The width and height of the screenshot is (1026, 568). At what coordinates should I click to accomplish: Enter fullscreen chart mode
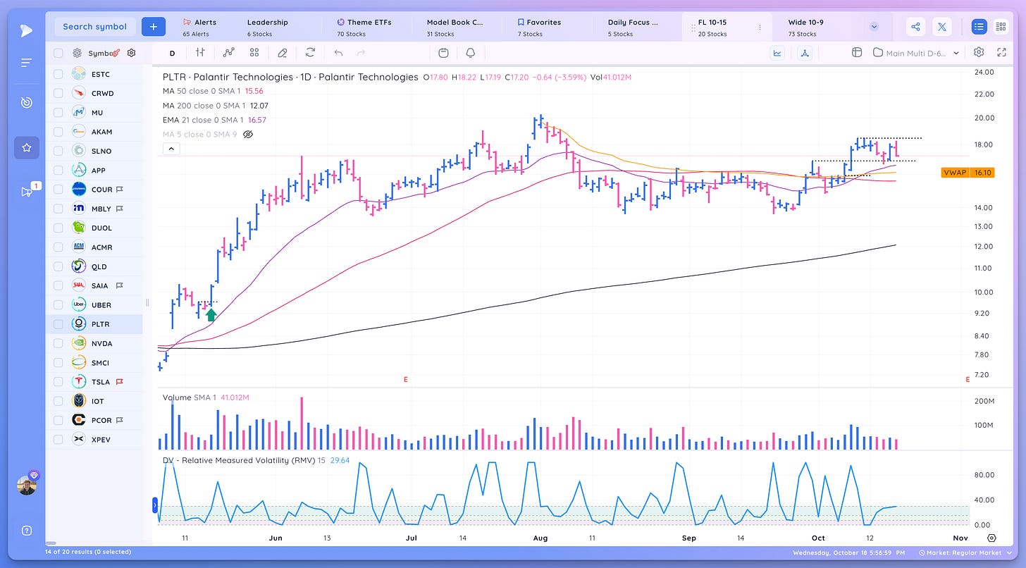(1001, 52)
